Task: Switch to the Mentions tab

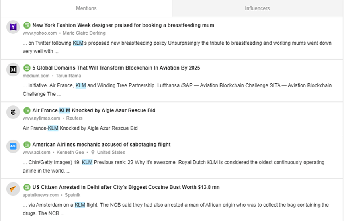Action: pyautogui.click(x=86, y=8)
